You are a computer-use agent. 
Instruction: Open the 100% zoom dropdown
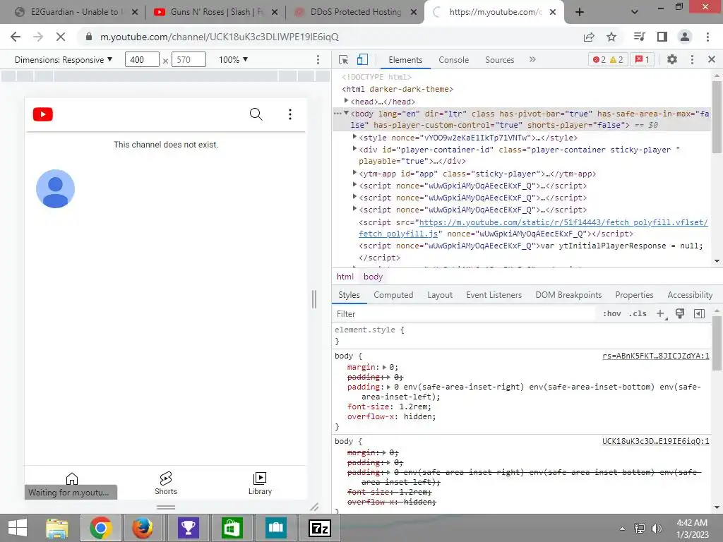click(x=233, y=59)
